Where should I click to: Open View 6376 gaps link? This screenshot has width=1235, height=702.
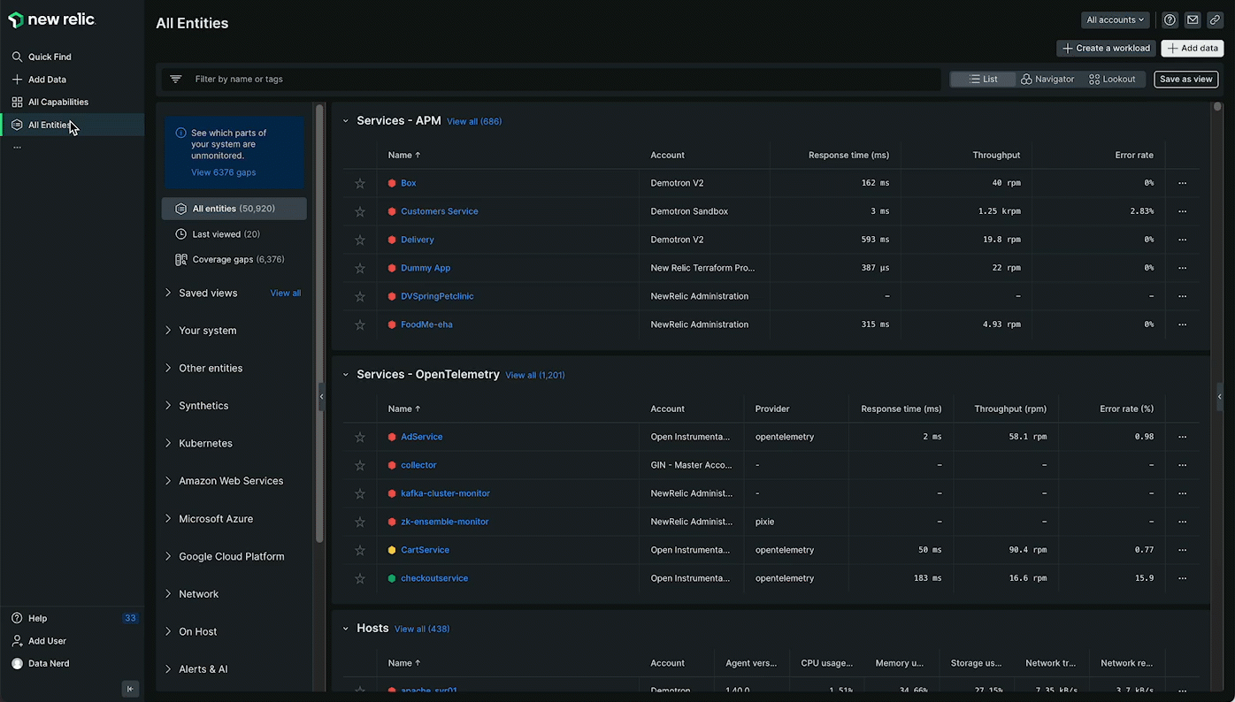point(223,172)
